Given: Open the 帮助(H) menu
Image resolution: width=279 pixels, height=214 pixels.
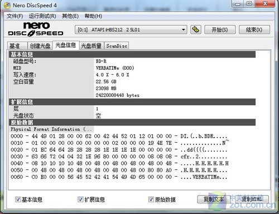Looking at the screenshot, I should tap(93, 16).
